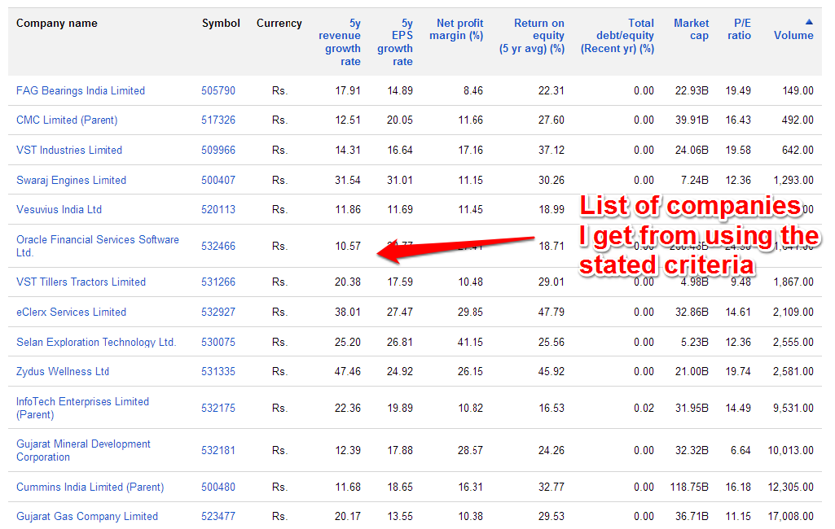Select return on equity value 37.12
The height and width of the screenshot is (529, 835).
pos(552,150)
